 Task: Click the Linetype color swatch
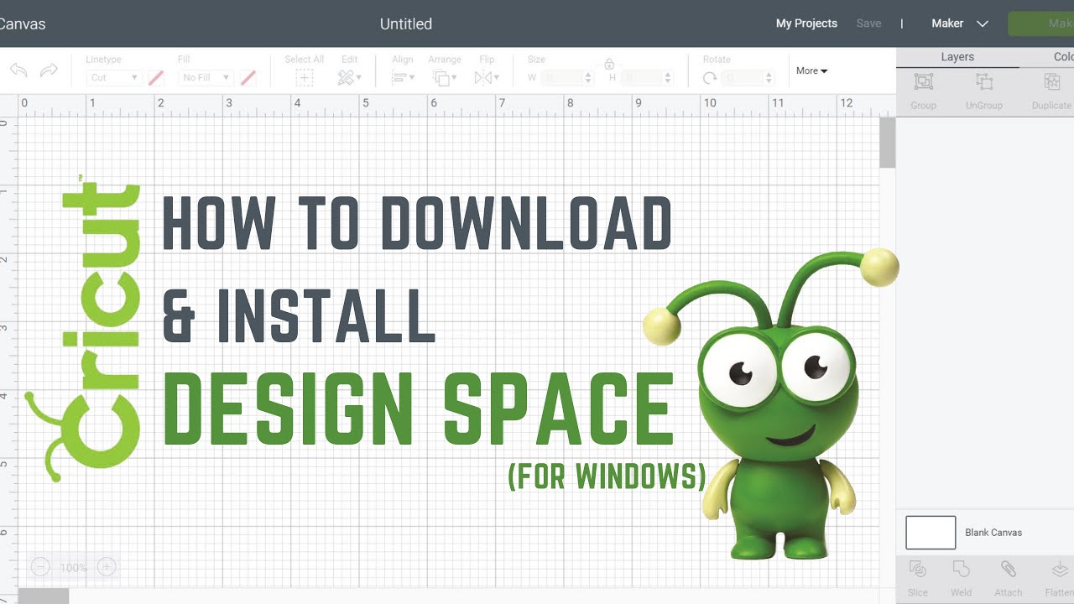pos(156,78)
